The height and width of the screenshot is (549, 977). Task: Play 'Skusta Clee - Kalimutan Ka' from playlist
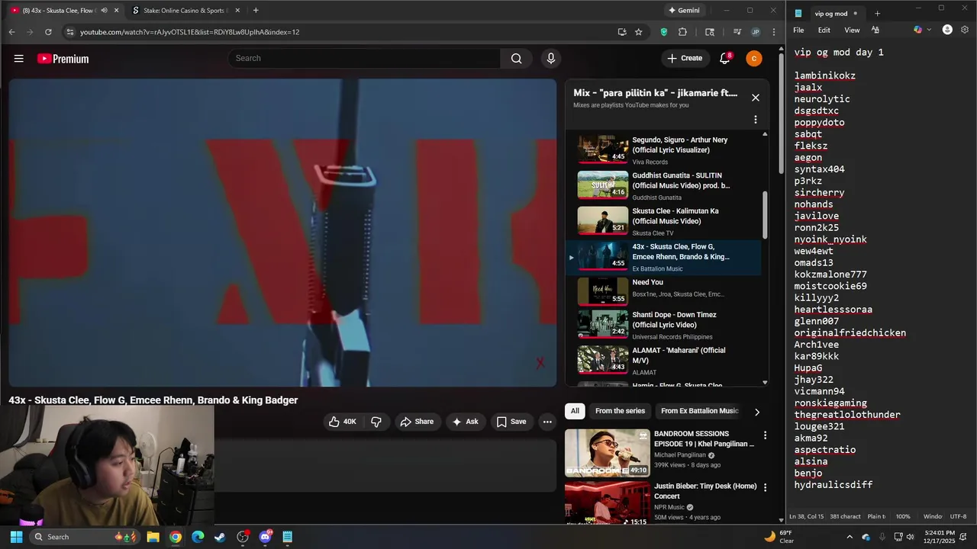[664, 221]
